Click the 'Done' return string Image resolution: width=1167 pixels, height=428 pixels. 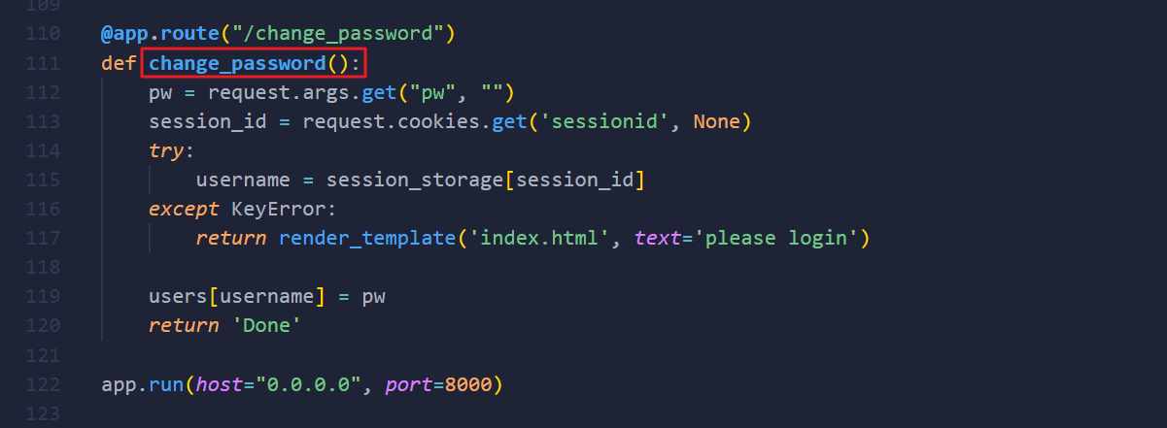(x=266, y=325)
